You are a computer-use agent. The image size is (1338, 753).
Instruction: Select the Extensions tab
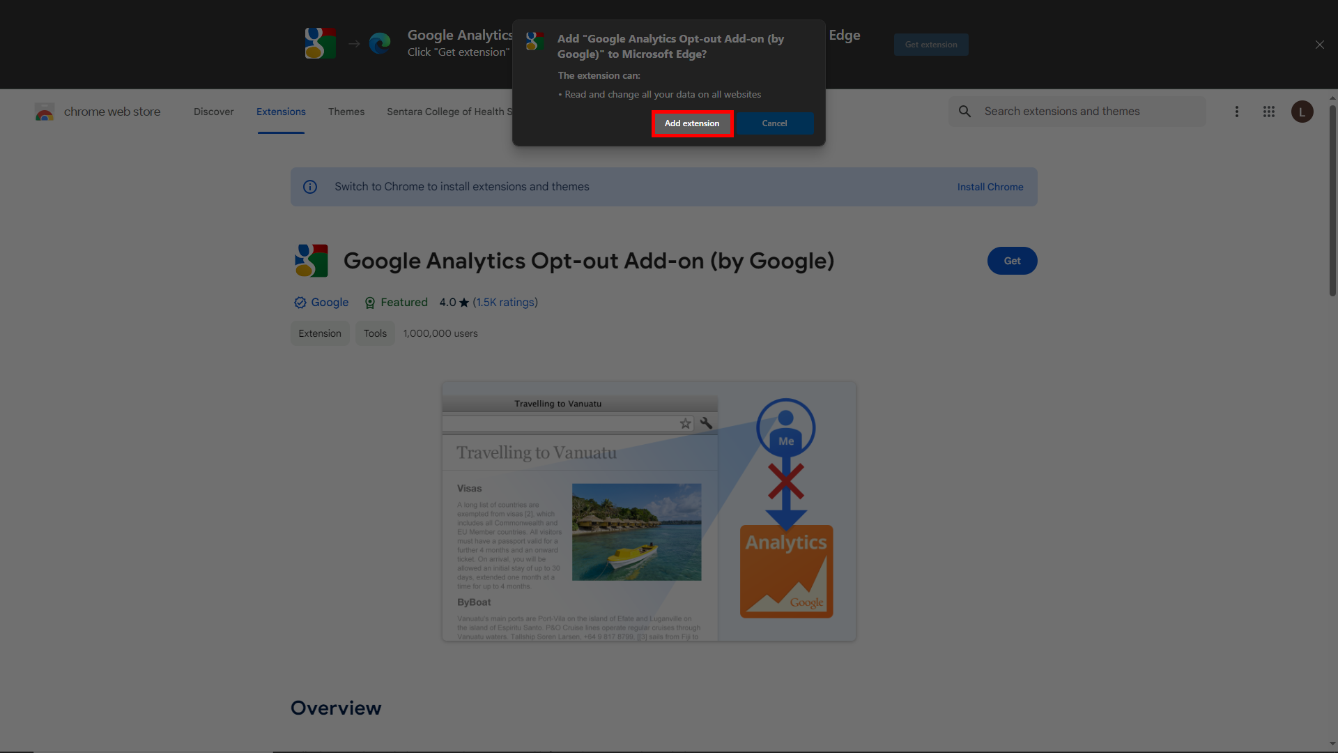coord(281,112)
